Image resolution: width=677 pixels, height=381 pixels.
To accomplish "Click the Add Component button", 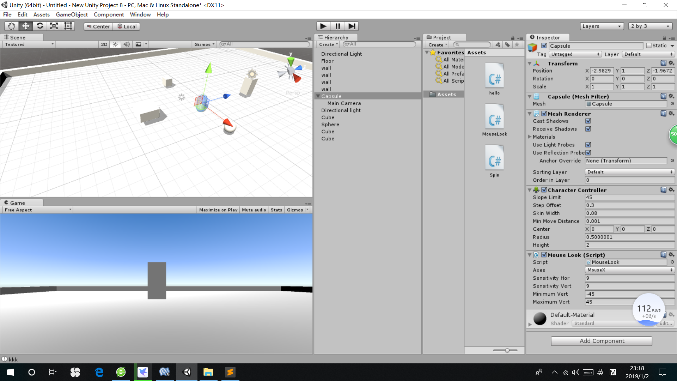I will (602, 341).
